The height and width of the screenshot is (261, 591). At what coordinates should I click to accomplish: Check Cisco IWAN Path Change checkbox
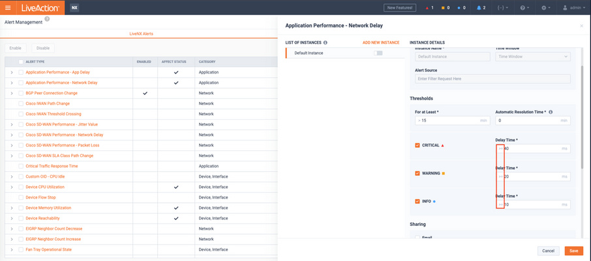21,103
